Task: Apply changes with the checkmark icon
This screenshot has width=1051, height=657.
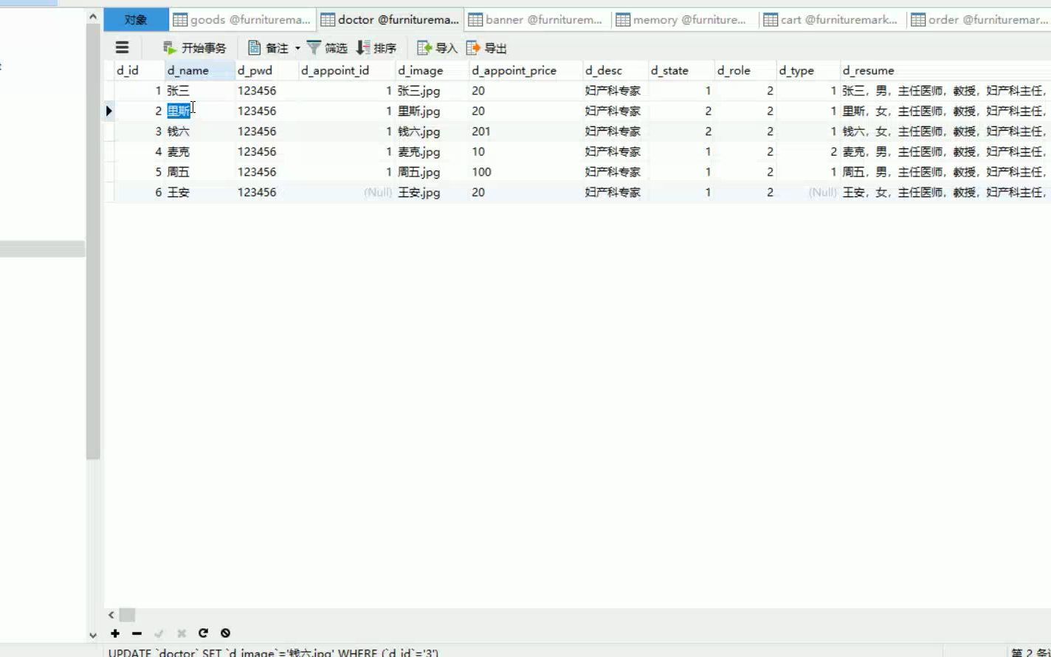Action: tap(159, 633)
